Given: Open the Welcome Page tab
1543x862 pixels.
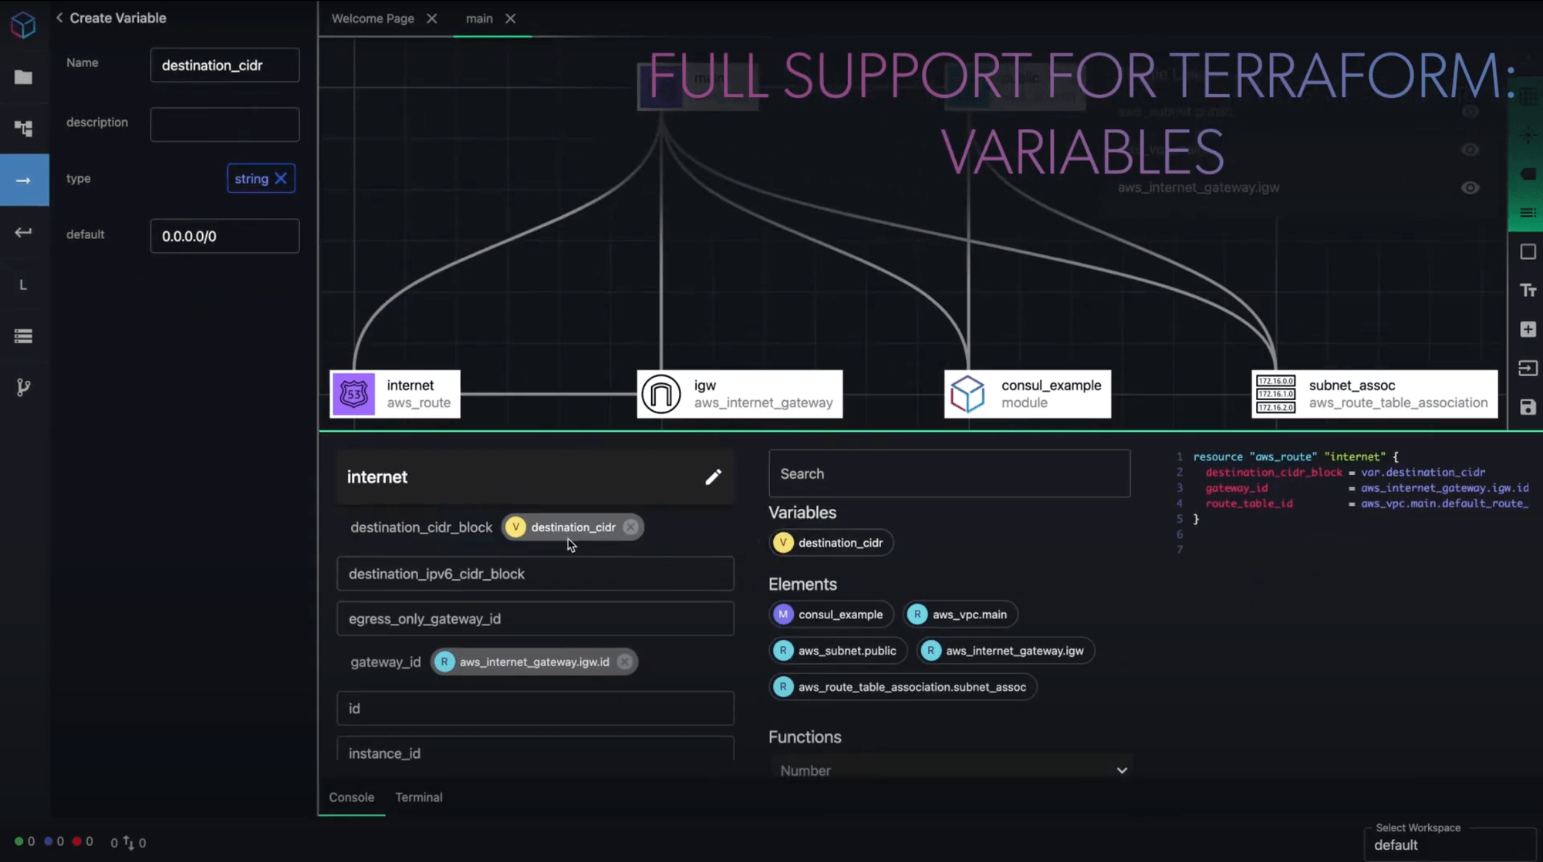Looking at the screenshot, I should (373, 19).
